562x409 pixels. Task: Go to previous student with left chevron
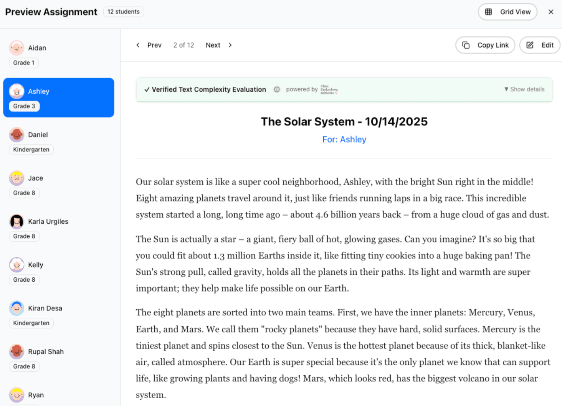[138, 45]
